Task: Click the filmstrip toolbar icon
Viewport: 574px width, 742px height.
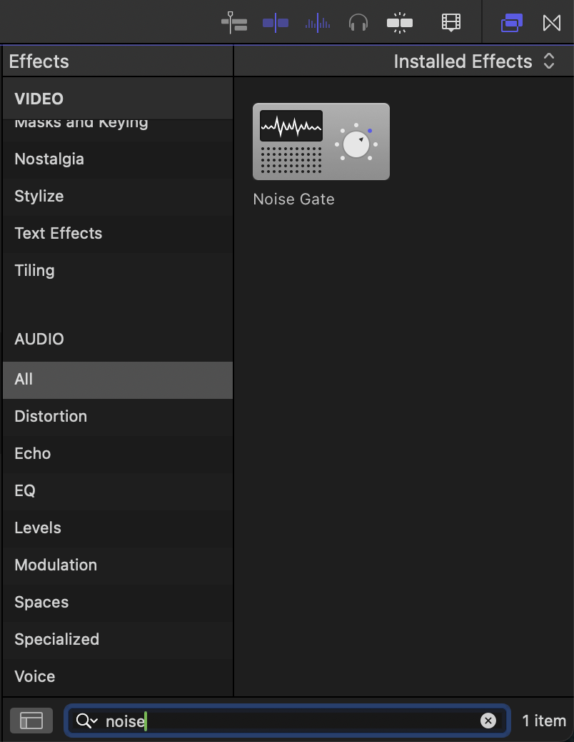Action: pyautogui.click(x=450, y=22)
